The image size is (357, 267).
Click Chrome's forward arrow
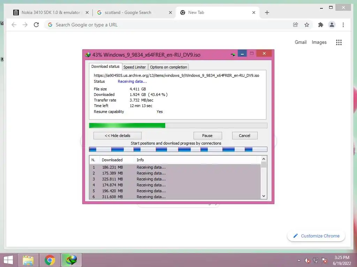point(25,25)
